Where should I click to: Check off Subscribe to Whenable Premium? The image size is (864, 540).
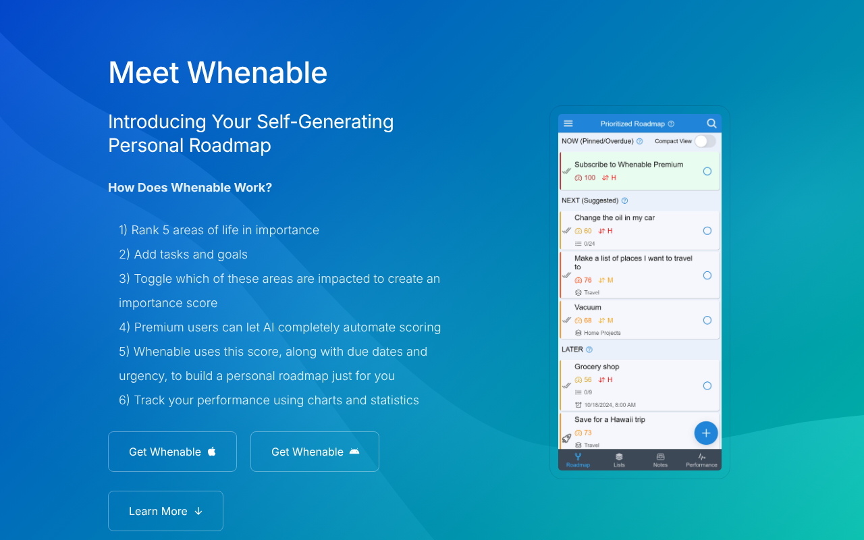[707, 171]
